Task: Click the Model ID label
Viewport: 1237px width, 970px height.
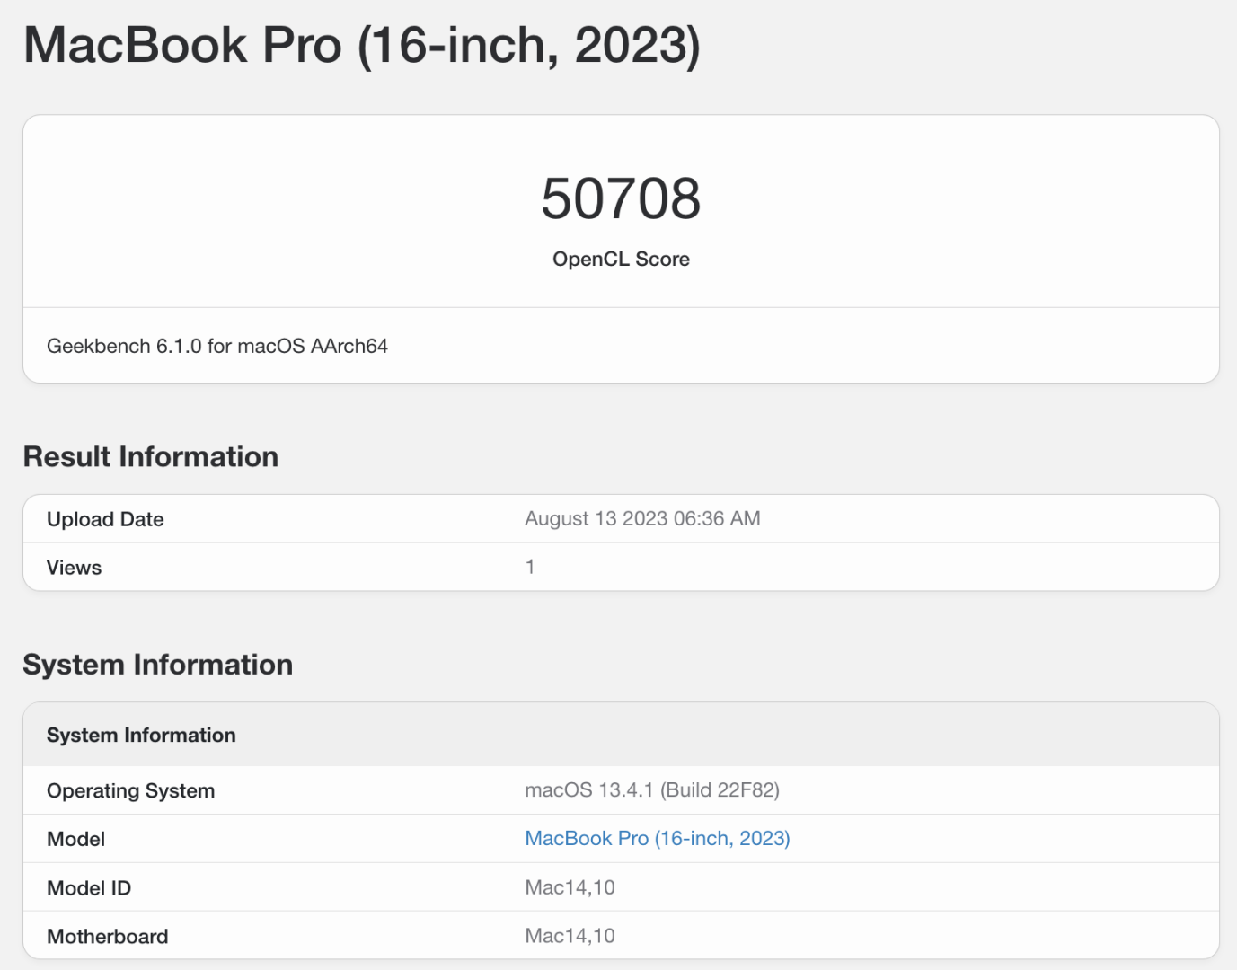Action: 89,887
